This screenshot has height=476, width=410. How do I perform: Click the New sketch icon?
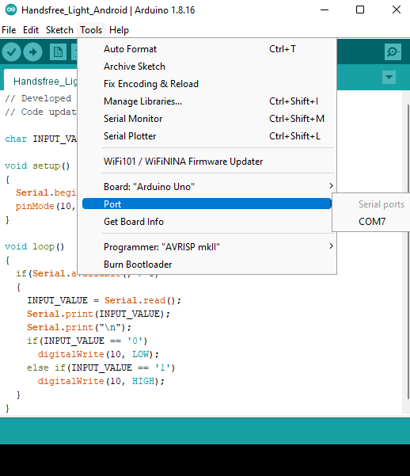click(58, 52)
